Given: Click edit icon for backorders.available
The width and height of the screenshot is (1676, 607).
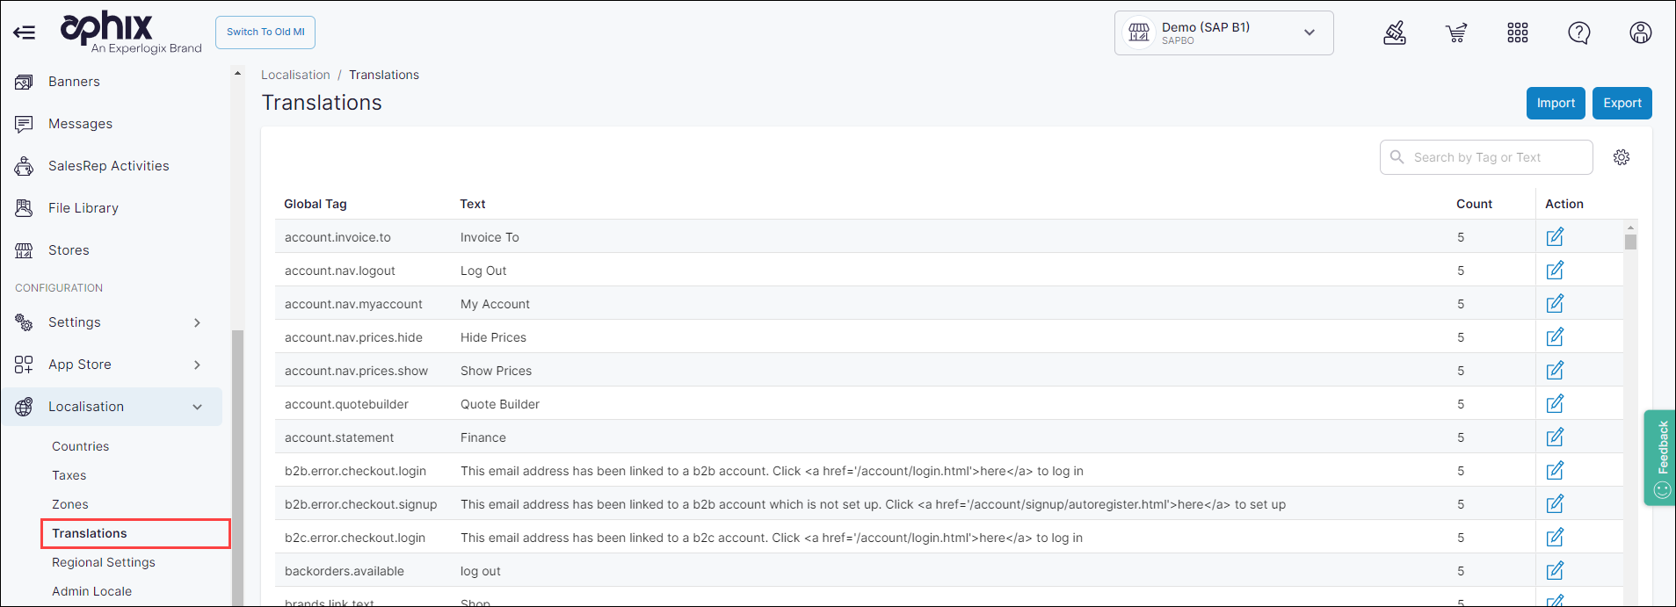Looking at the screenshot, I should [x=1554, y=571].
